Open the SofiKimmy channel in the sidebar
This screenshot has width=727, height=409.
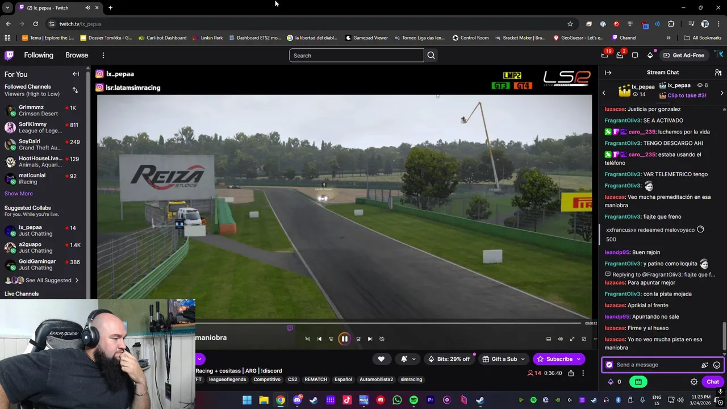click(x=43, y=127)
